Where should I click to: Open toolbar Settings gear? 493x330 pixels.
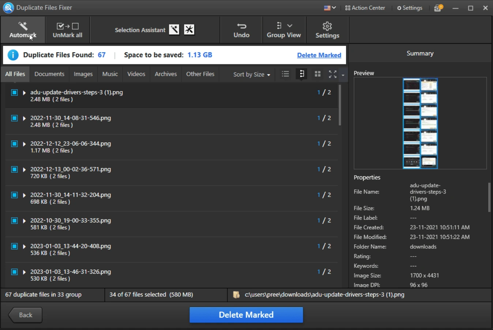coord(327,26)
